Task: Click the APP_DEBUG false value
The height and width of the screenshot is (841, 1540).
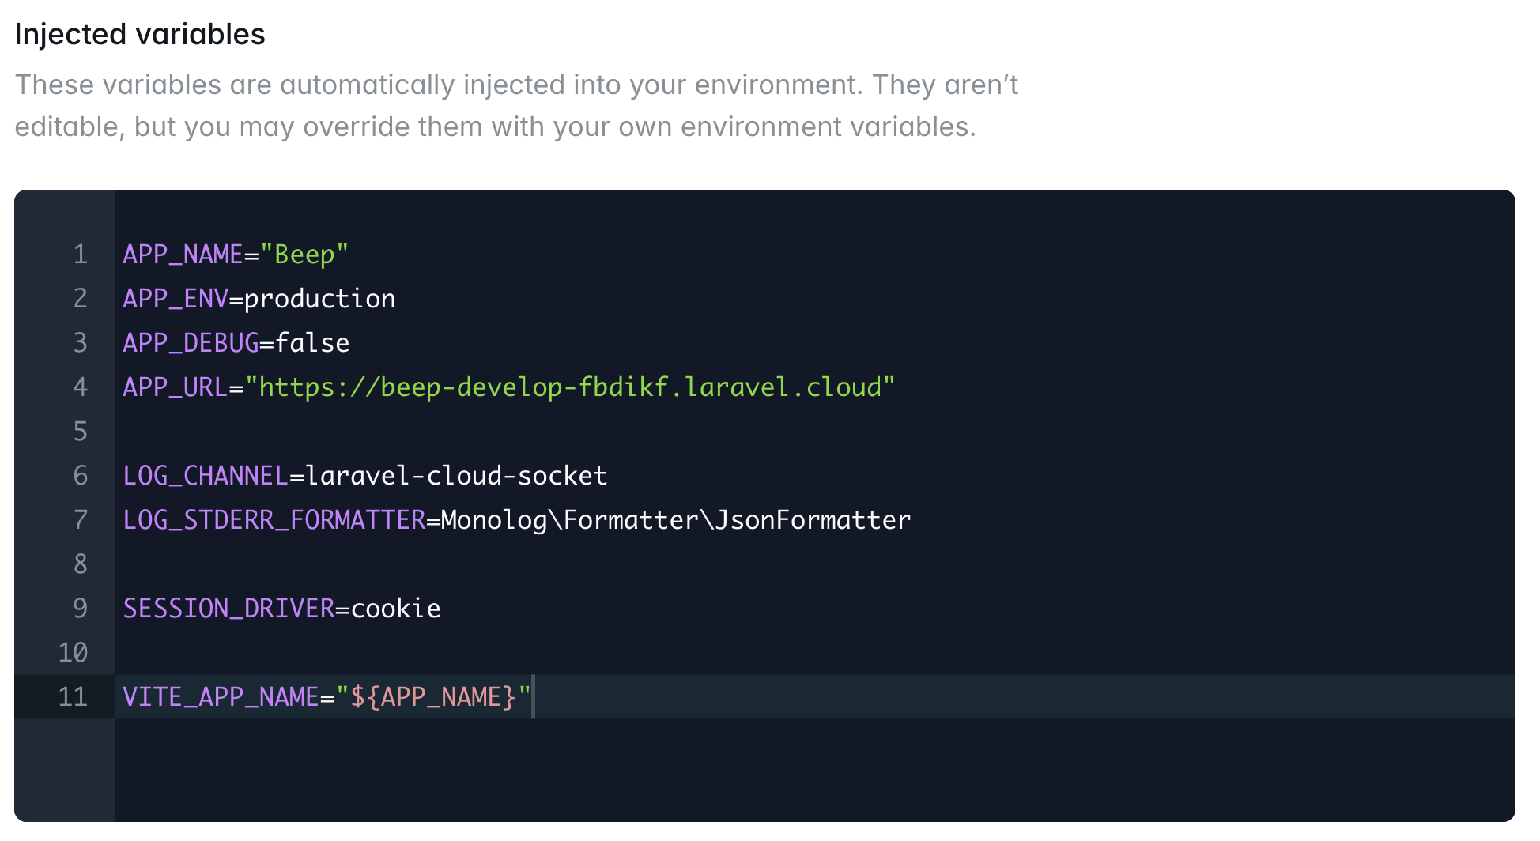Action: coord(312,343)
